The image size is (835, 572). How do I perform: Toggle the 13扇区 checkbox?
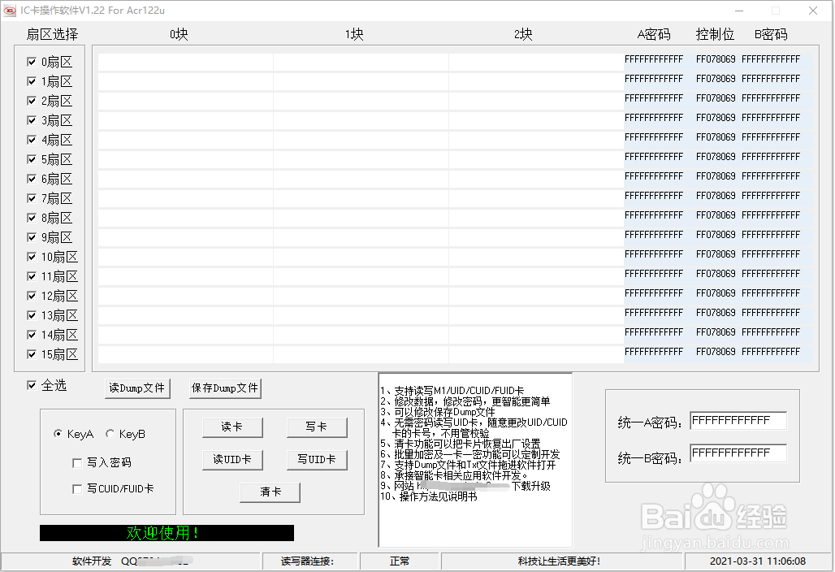(32, 315)
